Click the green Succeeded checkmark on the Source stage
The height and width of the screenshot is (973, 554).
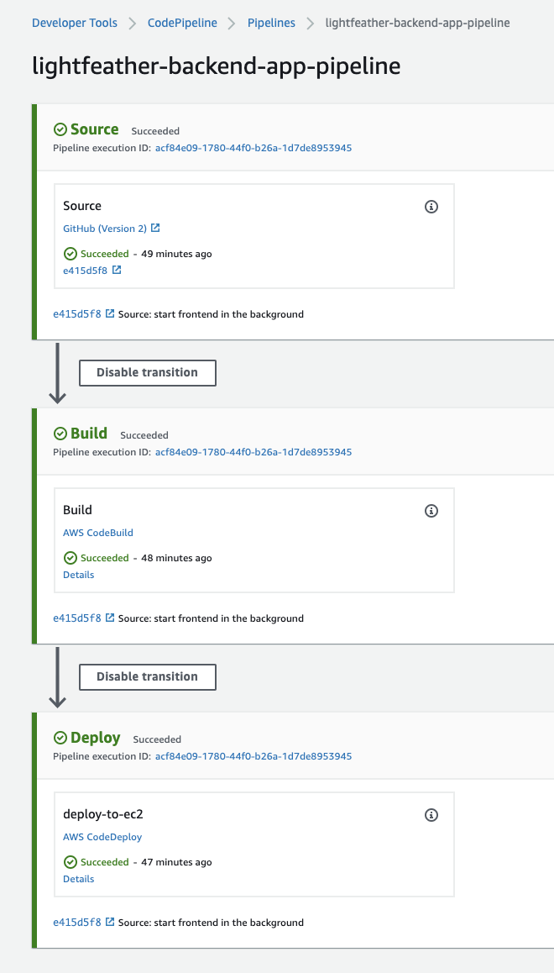pos(60,129)
